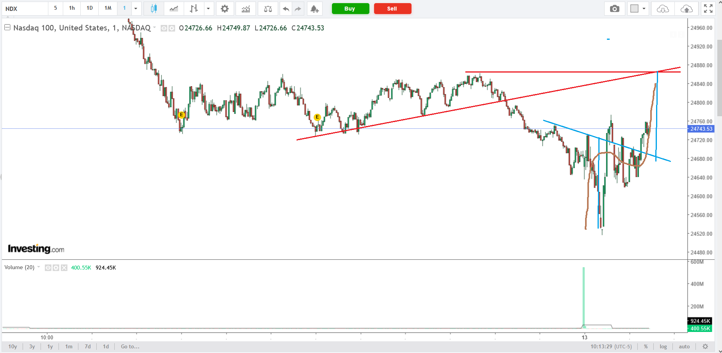This screenshot has width=722, height=353.
Task: Select the 1h timeframe tab
Action: tap(72, 8)
